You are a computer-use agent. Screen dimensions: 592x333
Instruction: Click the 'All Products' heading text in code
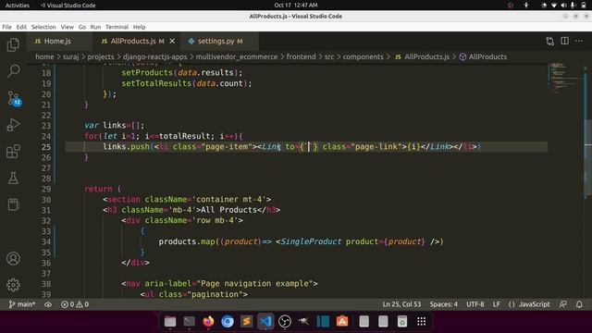coord(228,210)
